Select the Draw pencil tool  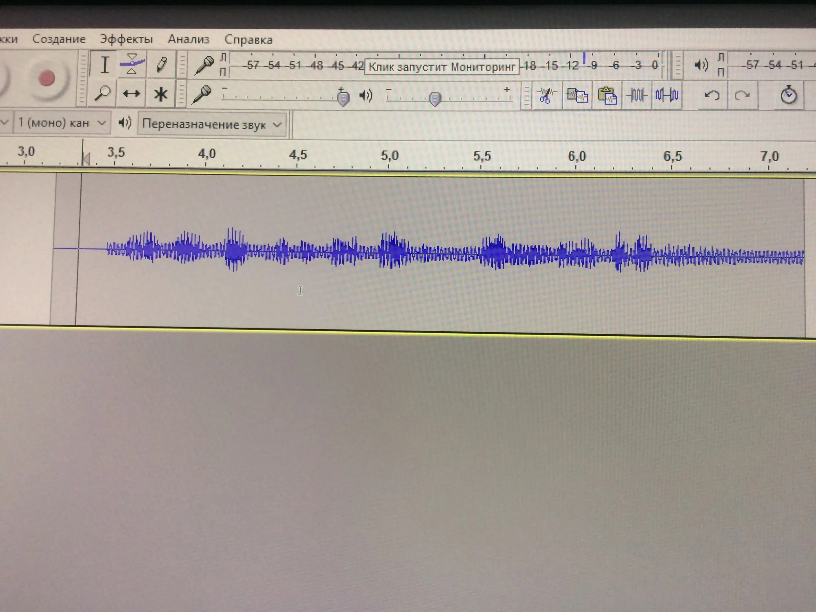[161, 64]
